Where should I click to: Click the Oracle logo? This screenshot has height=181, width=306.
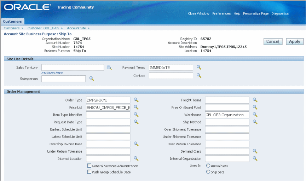28,7
